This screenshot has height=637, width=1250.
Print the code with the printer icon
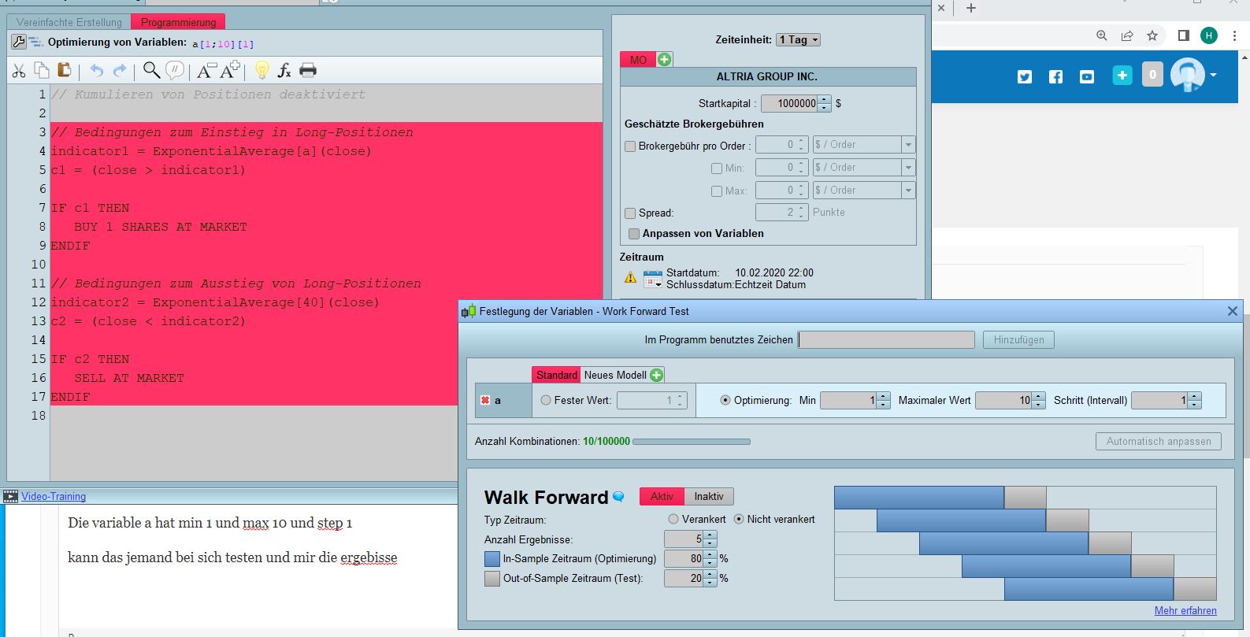pos(308,71)
